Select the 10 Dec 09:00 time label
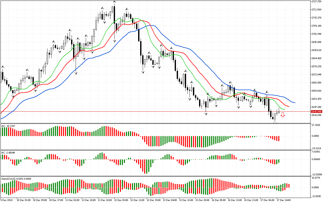This screenshot has width=325, height=203. [x=40, y=200]
